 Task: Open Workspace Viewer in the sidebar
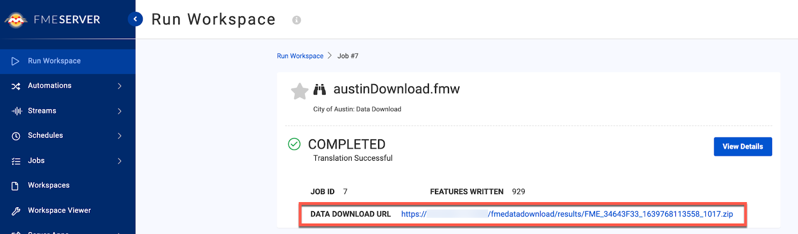click(59, 210)
